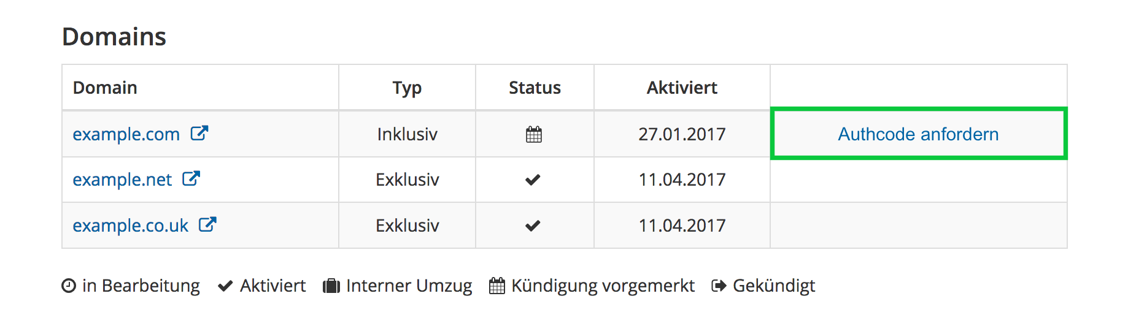This screenshot has height=334, width=1128.
Task: Click external link icon beside example.net
Action: pos(191,178)
